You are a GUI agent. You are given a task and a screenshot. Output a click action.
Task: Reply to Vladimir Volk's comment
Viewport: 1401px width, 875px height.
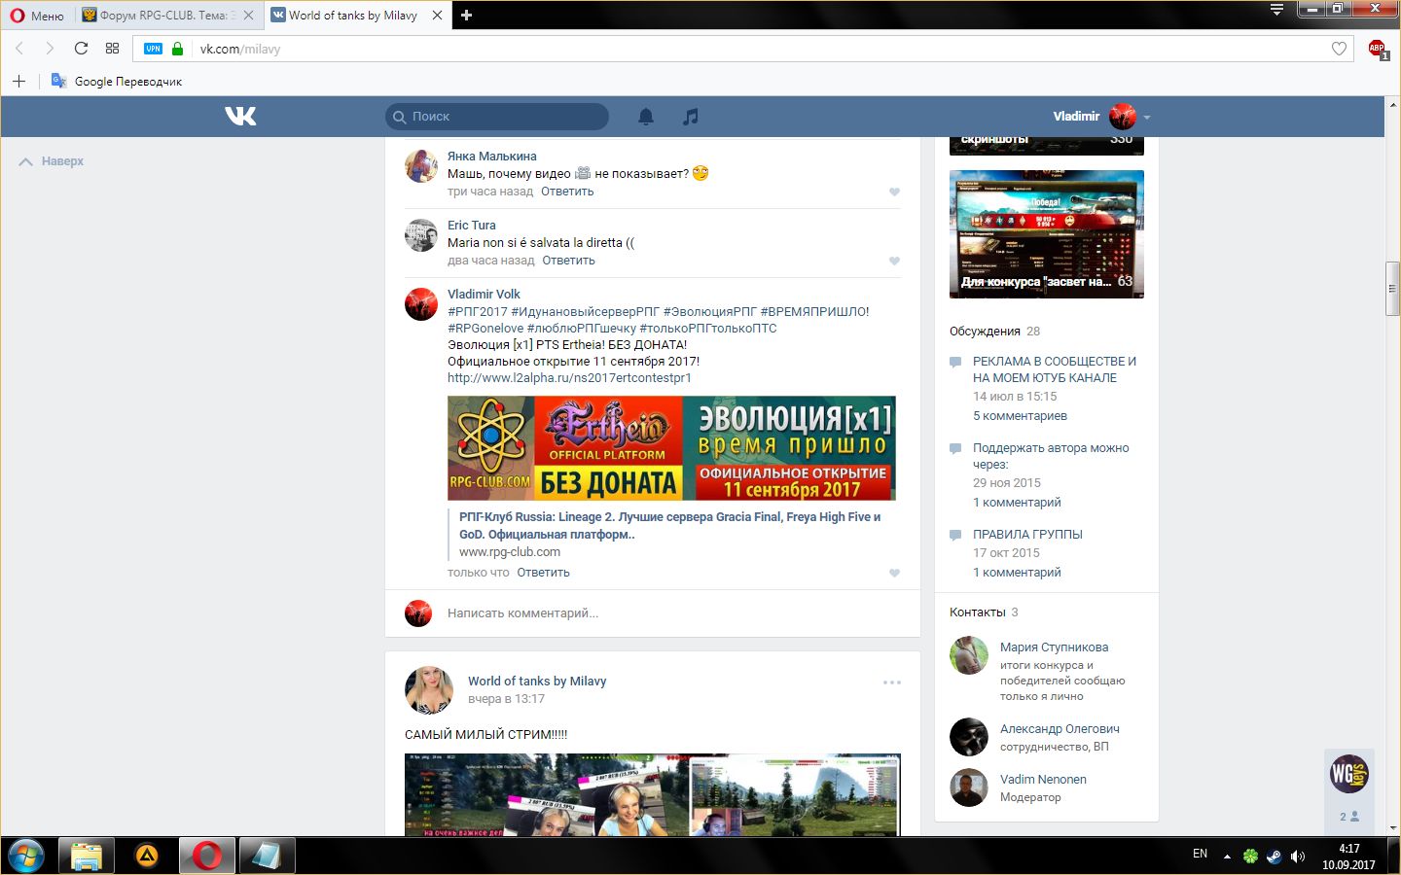(x=543, y=573)
